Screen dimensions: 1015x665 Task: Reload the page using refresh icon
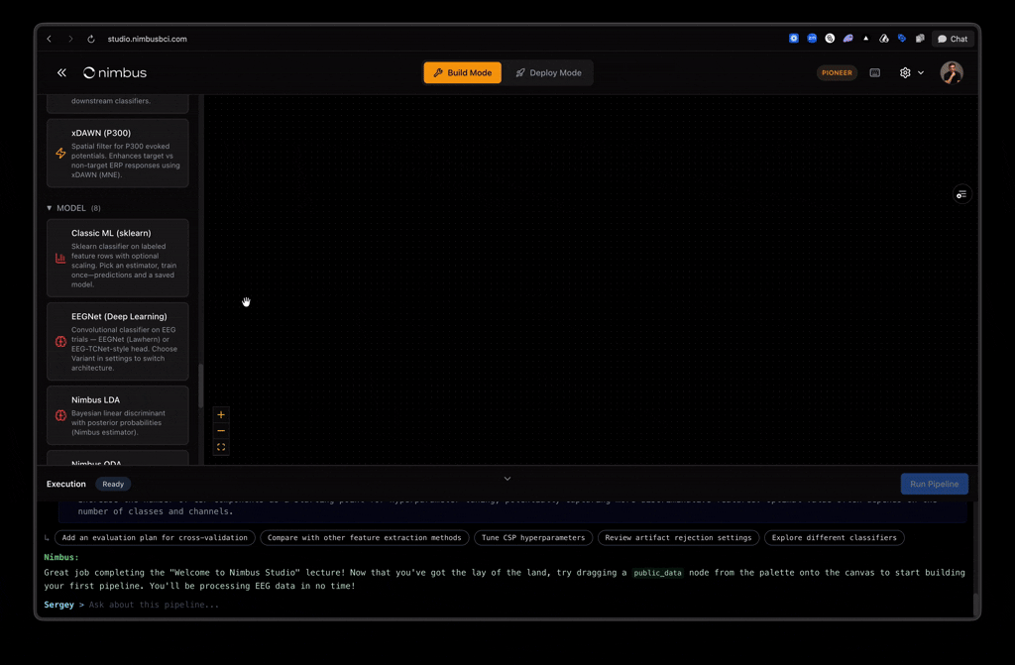click(x=91, y=39)
